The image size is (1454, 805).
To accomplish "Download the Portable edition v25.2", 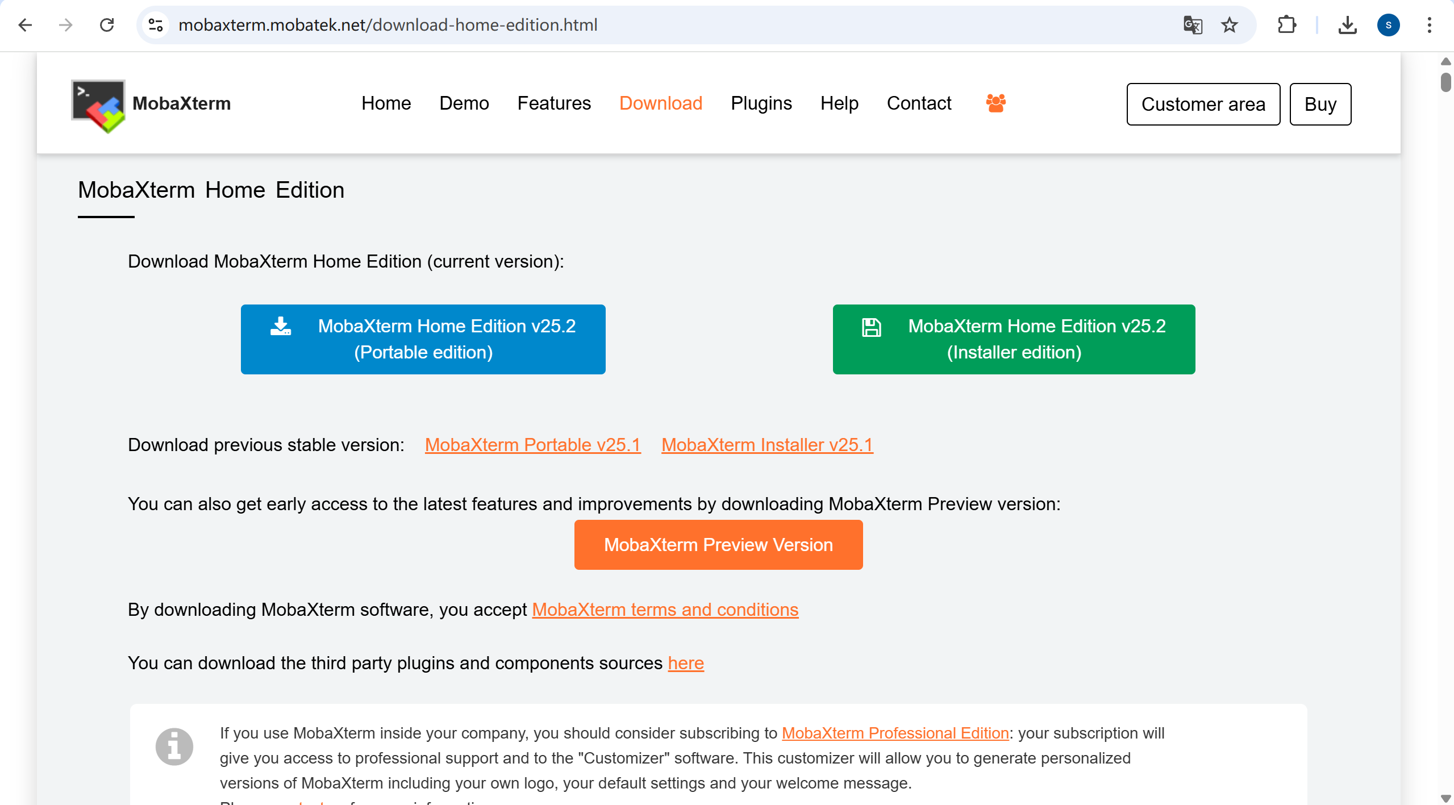I will [x=423, y=339].
